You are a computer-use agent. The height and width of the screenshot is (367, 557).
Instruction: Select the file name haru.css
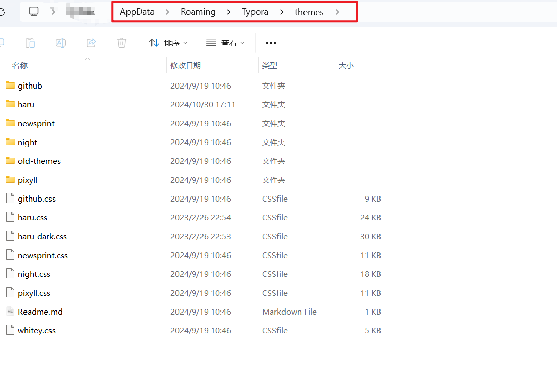(33, 217)
